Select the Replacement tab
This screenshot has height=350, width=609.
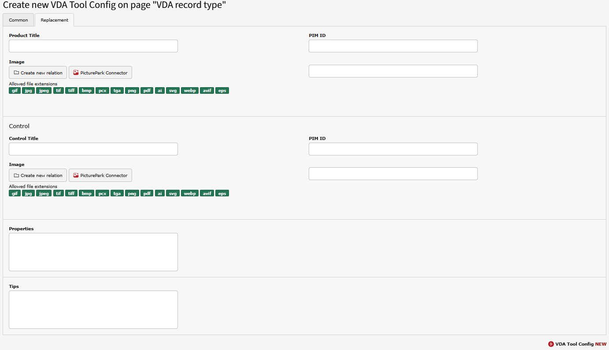coord(54,20)
